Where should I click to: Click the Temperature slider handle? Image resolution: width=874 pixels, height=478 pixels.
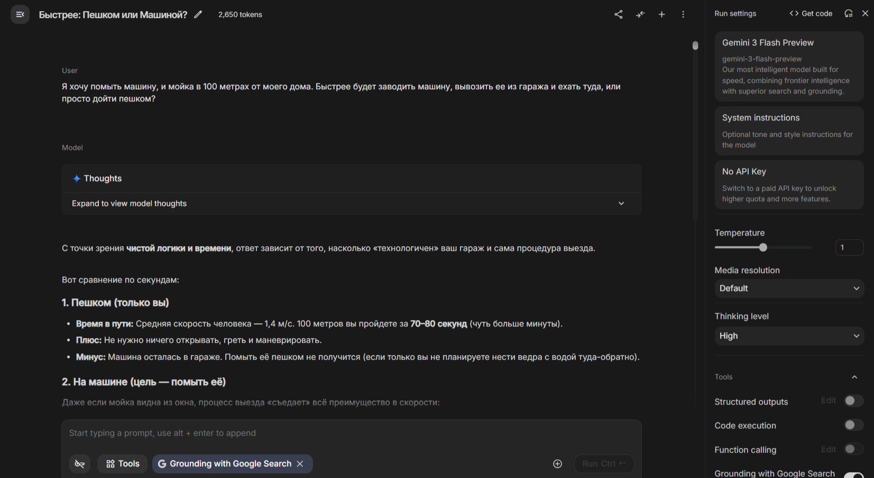click(x=763, y=247)
